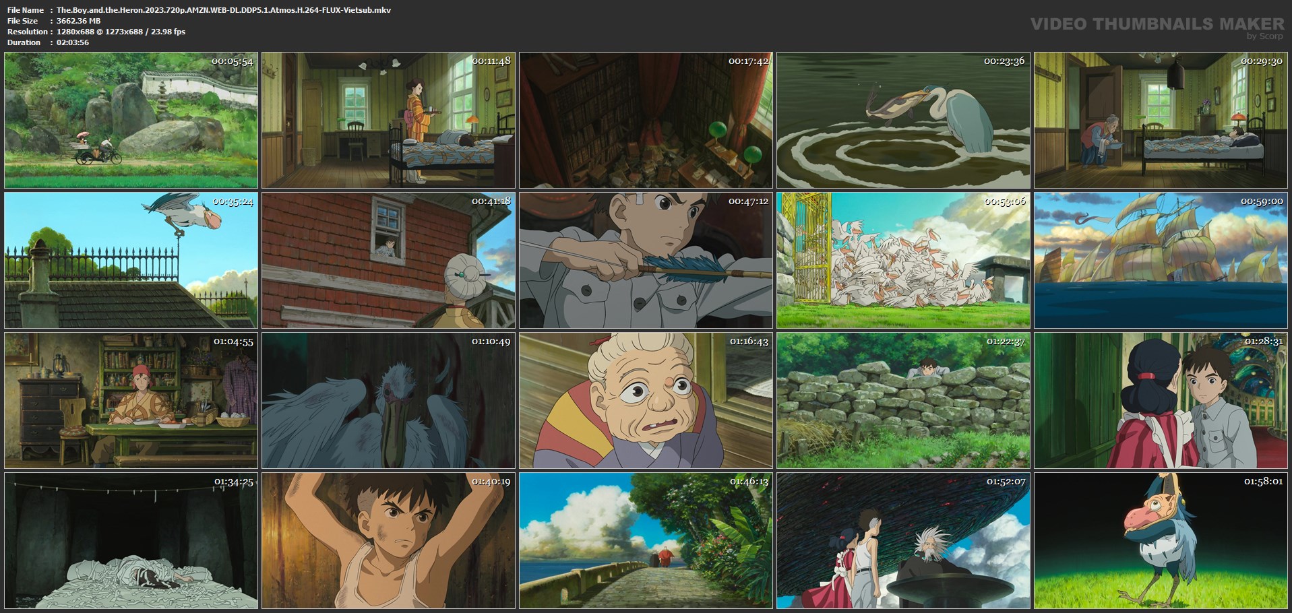Click the timestamp 01:58:01
This screenshot has height=613, width=1292.
pyautogui.click(x=1264, y=482)
